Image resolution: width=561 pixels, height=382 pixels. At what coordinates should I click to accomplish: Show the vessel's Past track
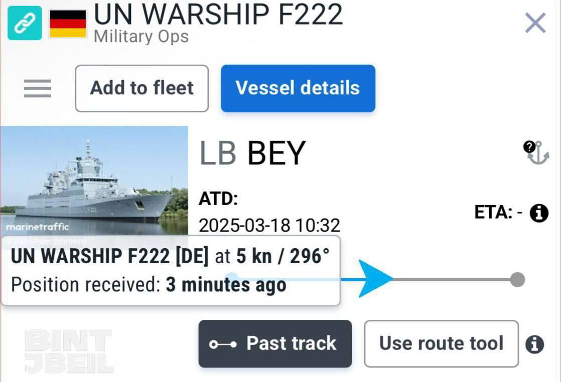click(x=275, y=344)
